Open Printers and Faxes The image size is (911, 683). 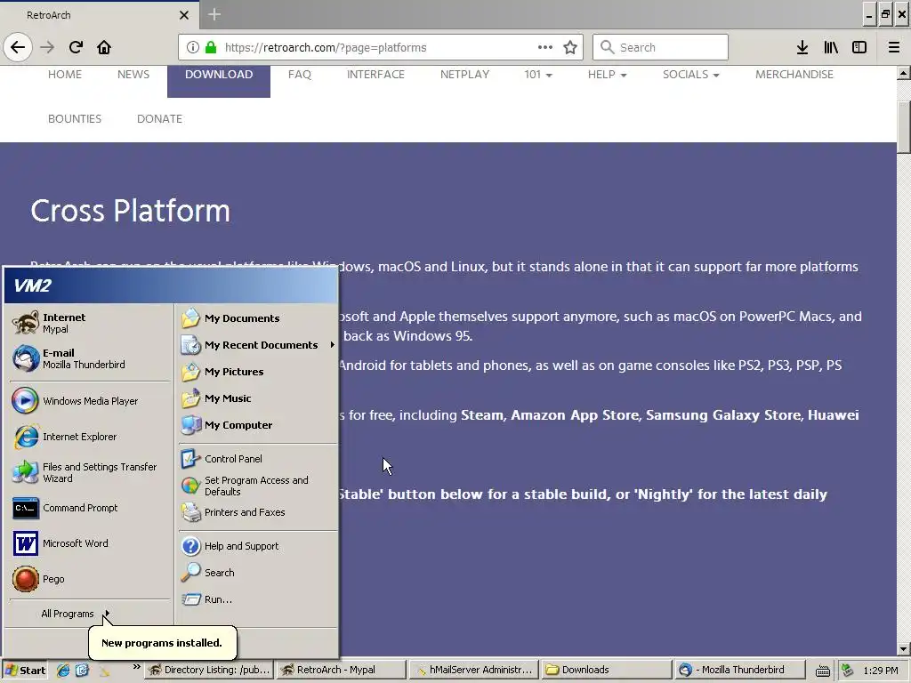coord(258,512)
